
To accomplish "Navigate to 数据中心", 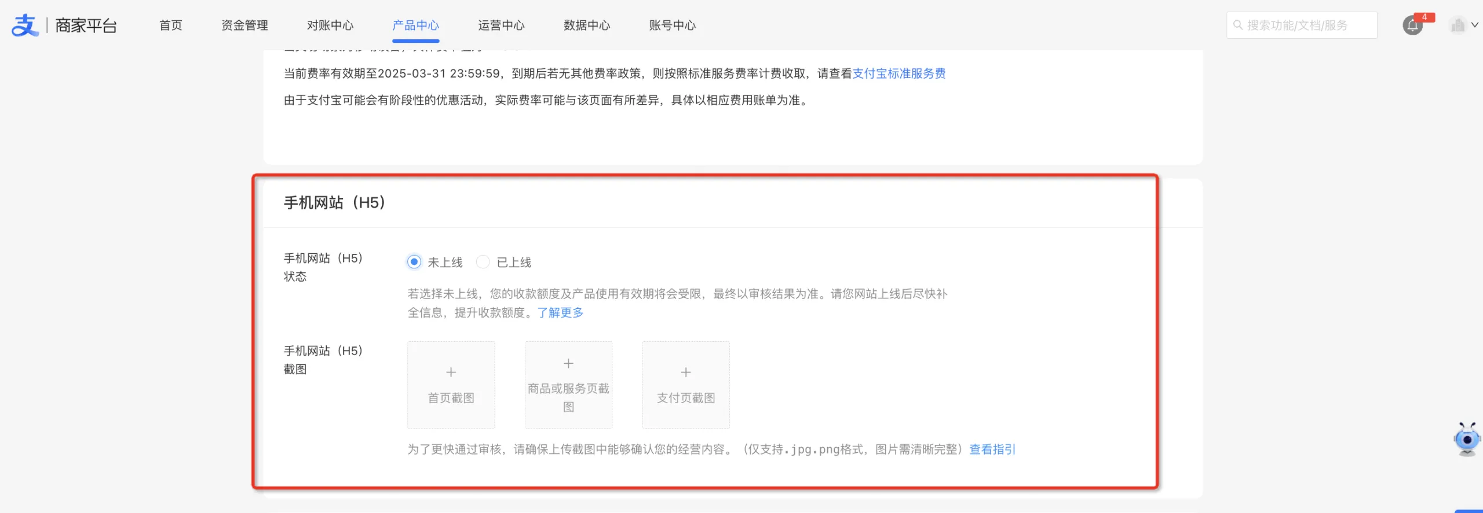I will click(587, 25).
